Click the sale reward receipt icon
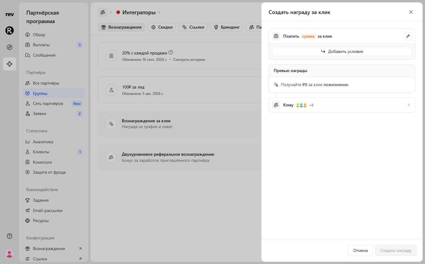425x264 pixels. click(111, 56)
